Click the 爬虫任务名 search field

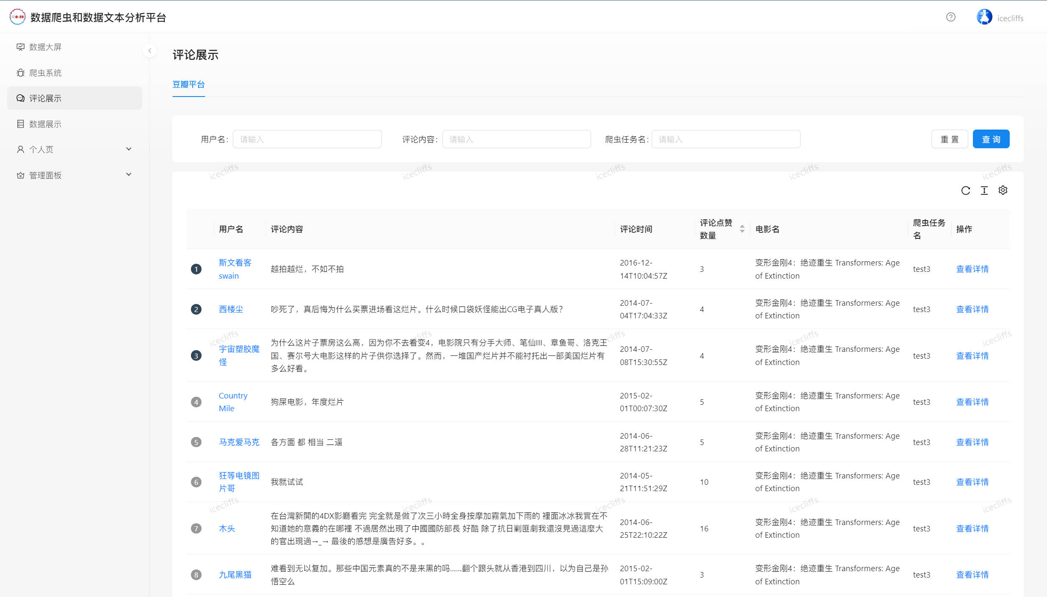point(726,139)
